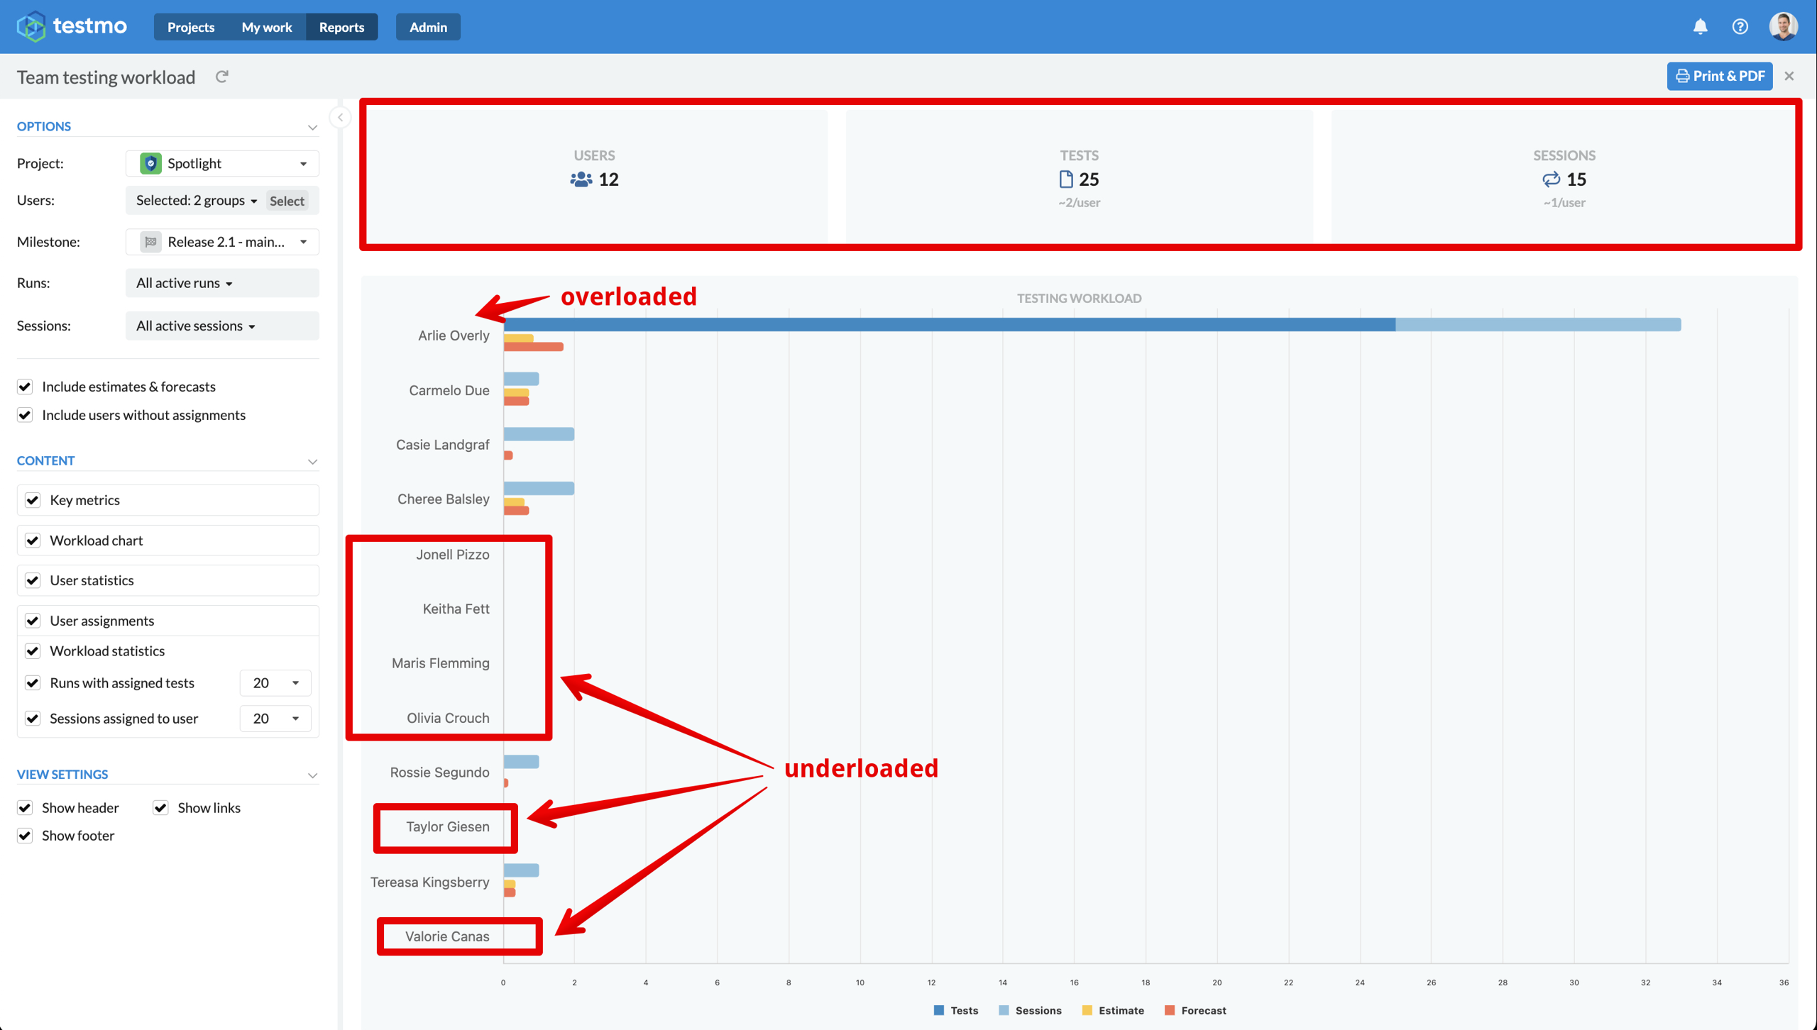This screenshot has width=1817, height=1030.
Task: Uncheck the Workload chart content option
Action: (x=33, y=541)
